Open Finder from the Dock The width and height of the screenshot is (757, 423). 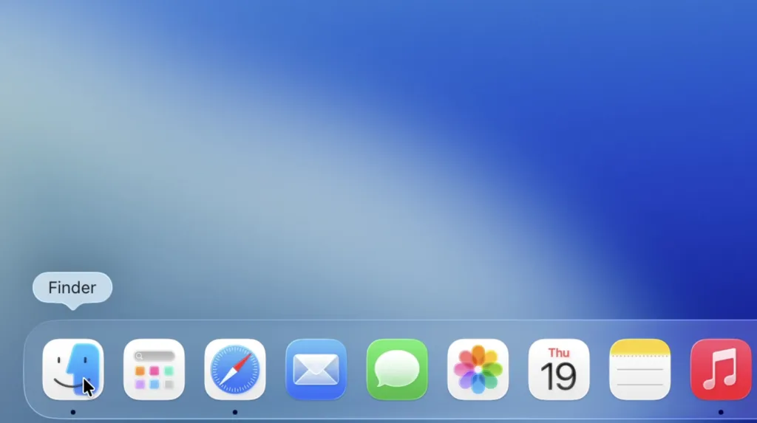pos(73,369)
